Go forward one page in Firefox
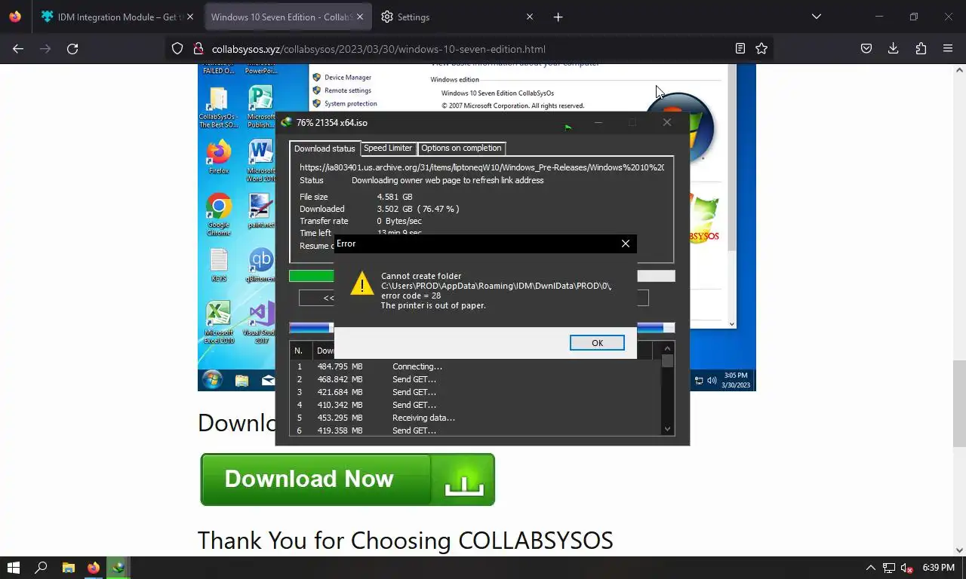966x579 pixels. click(45, 49)
